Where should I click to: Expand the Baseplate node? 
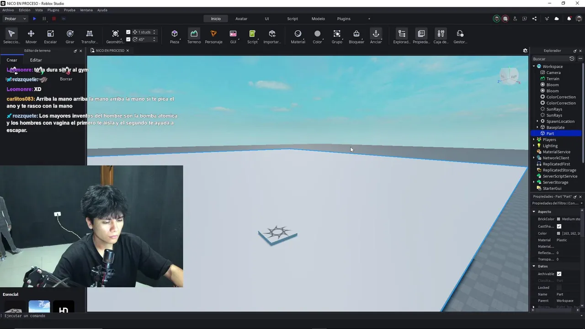(537, 127)
